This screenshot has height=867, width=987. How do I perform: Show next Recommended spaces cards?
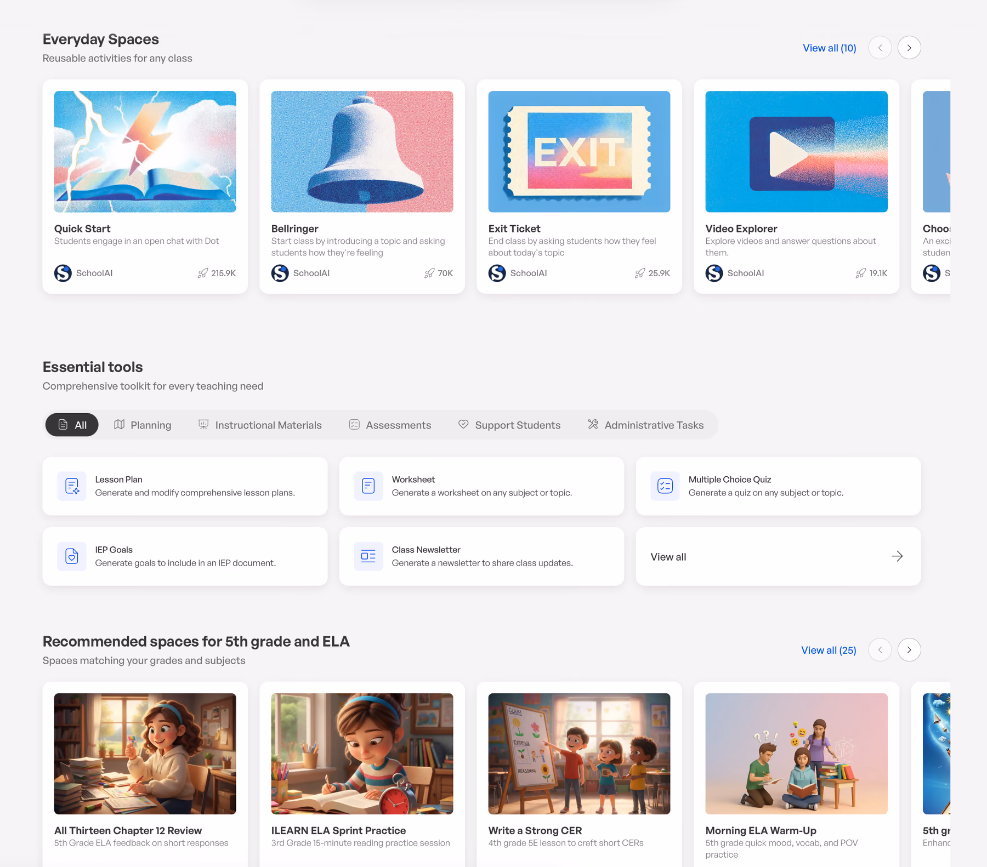click(909, 650)
